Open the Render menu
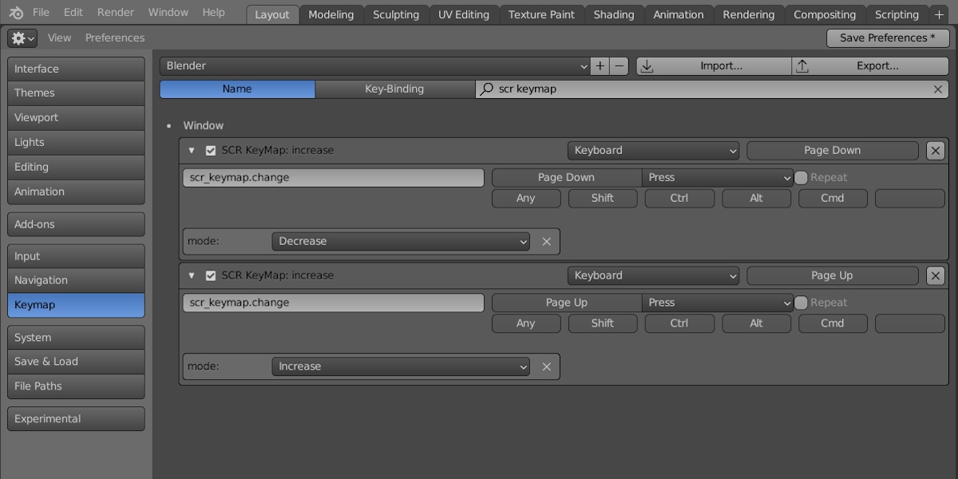 coord(115,12)
